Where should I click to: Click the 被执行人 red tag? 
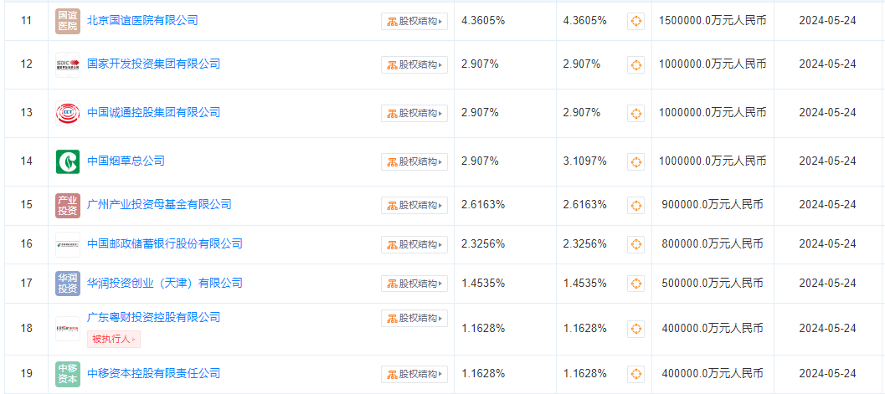[113, 340]
